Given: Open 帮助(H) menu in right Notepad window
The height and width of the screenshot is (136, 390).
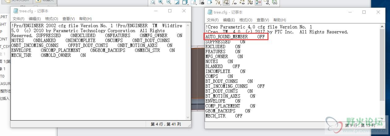Looking at the screenshot, I should pos(280,20).
